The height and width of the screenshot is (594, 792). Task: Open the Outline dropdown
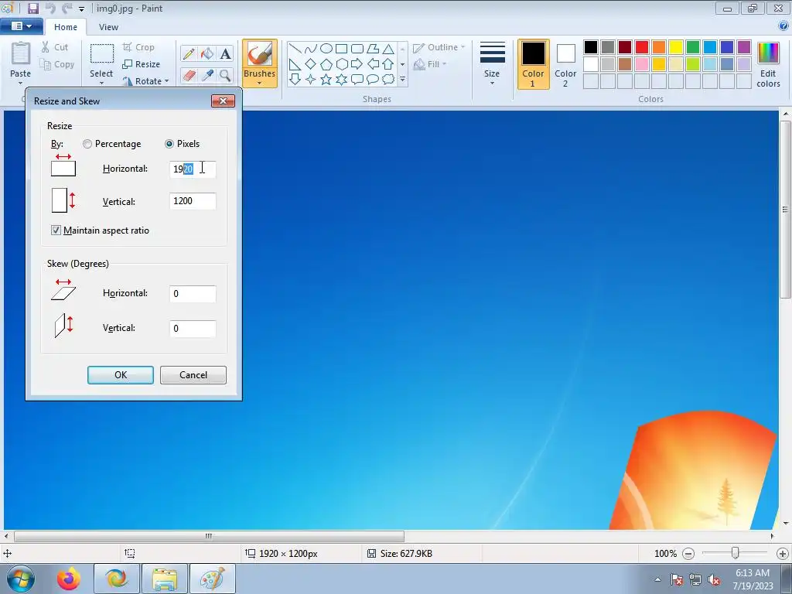pos(439,47)
